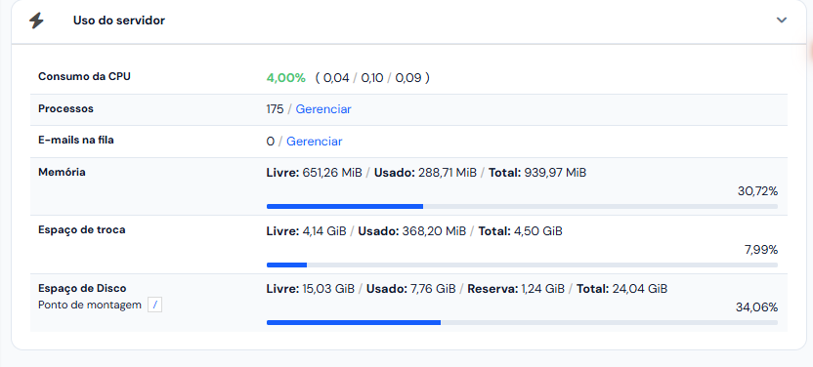Select the Processos row label

click(65, 108)
